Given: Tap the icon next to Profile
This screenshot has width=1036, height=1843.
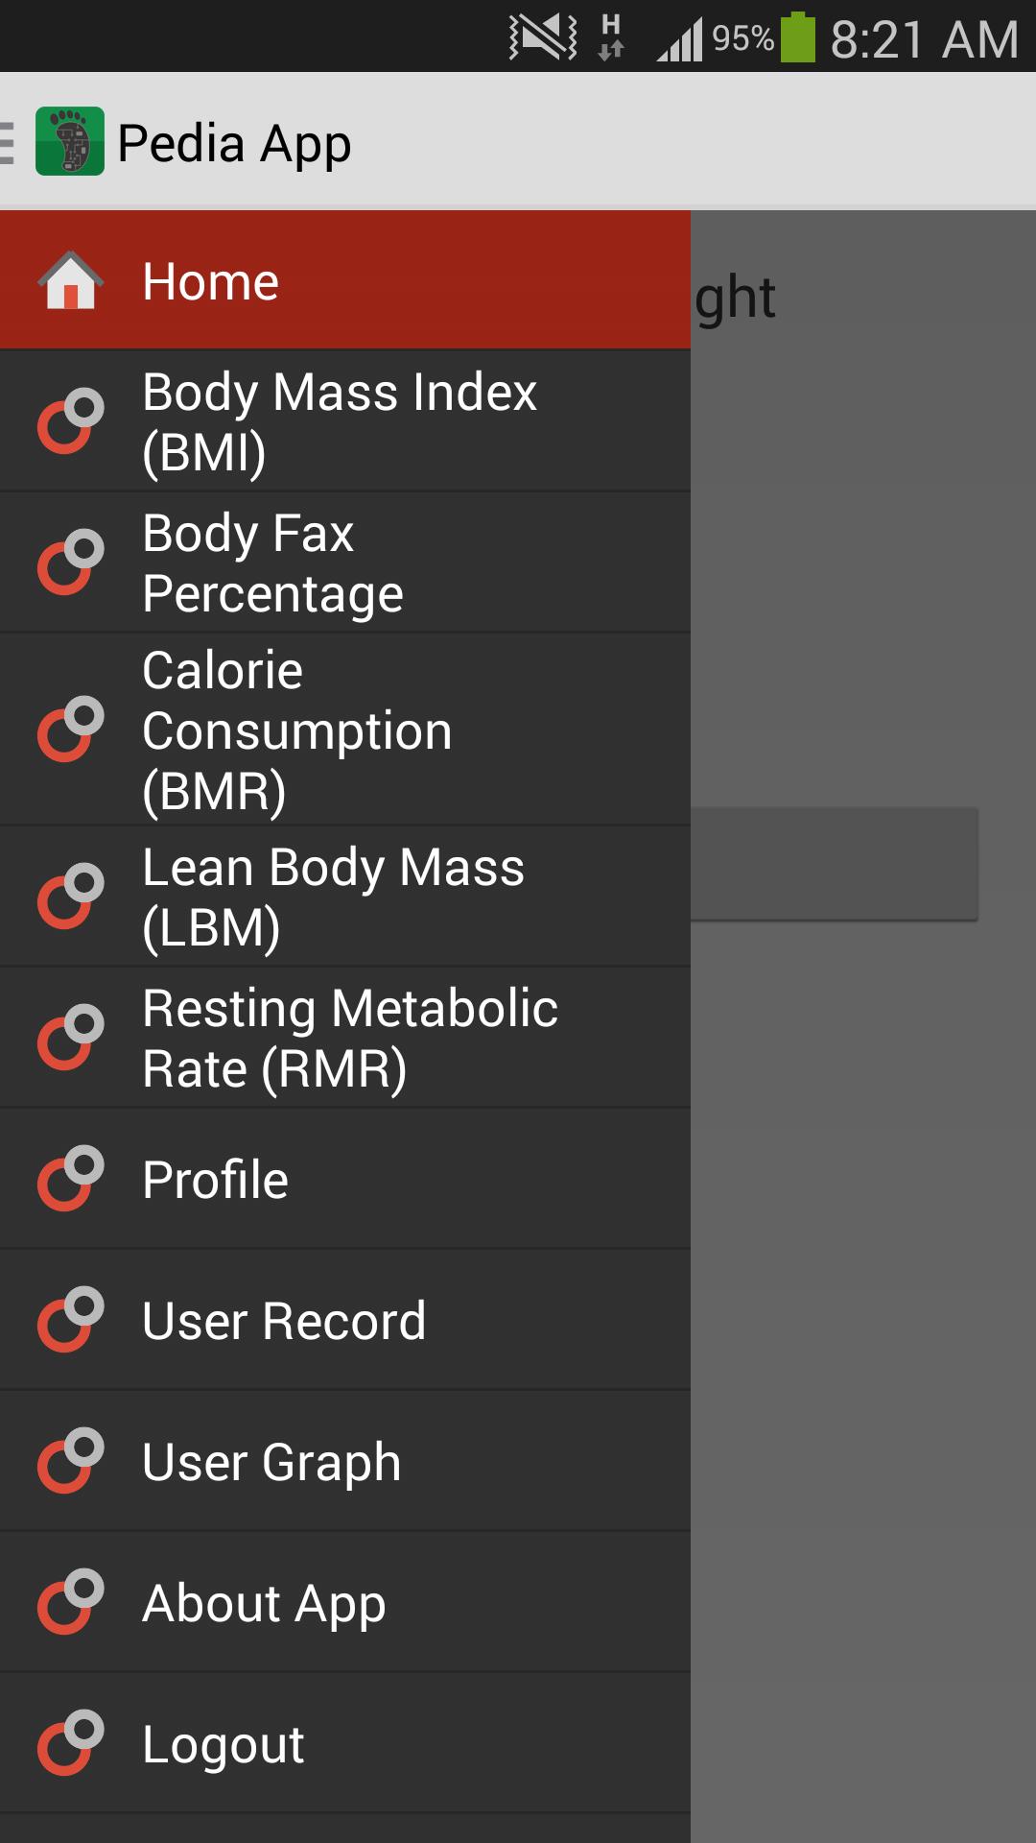Looking at the screenshot, I should point(70,1179).
